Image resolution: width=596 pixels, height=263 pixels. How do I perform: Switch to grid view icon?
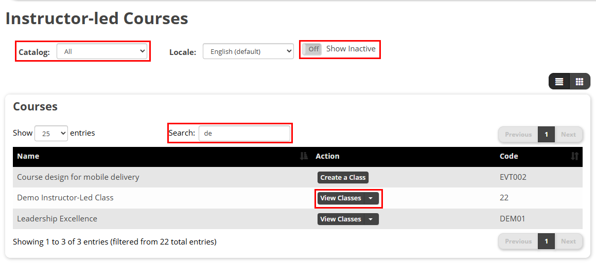(x=580, y=82)
